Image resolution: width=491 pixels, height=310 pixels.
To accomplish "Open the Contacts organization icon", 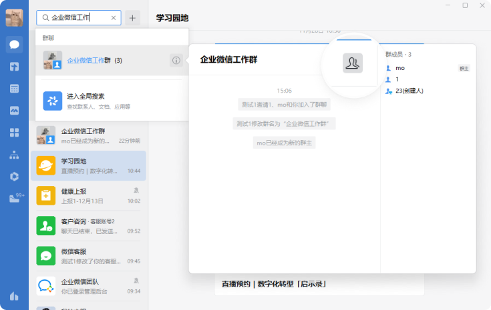I will [14, 155].
